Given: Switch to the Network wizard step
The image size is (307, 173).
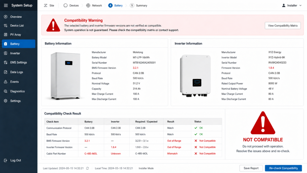Looking at the screenshot, I should (x=94, y=5).
